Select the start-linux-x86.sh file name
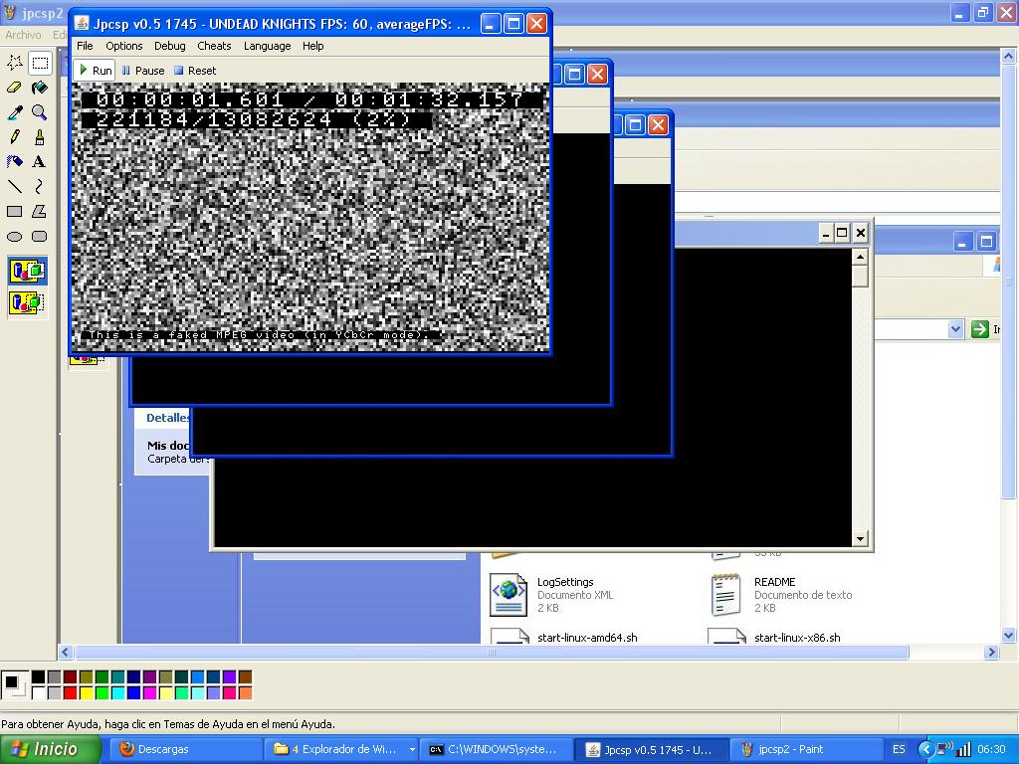 coord(797,638)
